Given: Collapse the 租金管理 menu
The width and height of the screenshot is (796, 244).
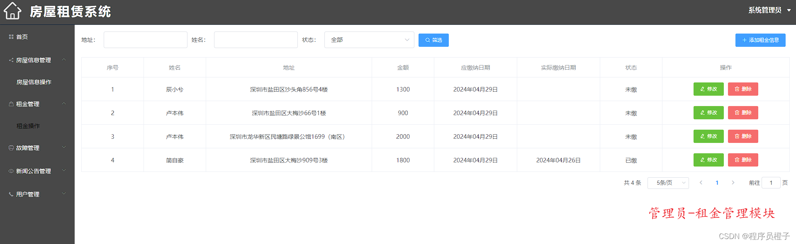Looking at the screenshot, I should pos(37,104).
